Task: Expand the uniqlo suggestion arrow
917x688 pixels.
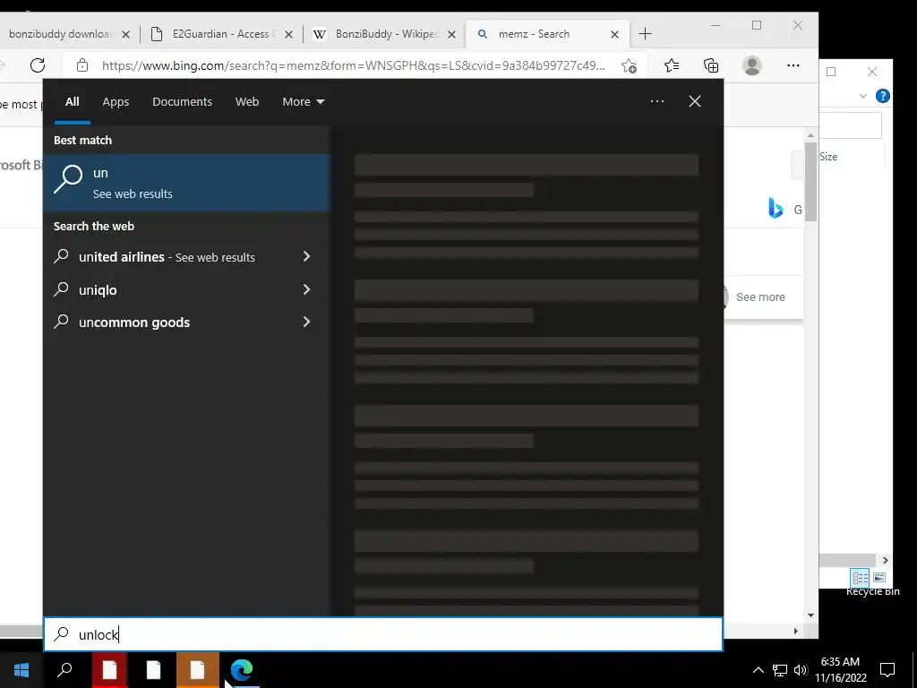Action: (x=306, y=289)
